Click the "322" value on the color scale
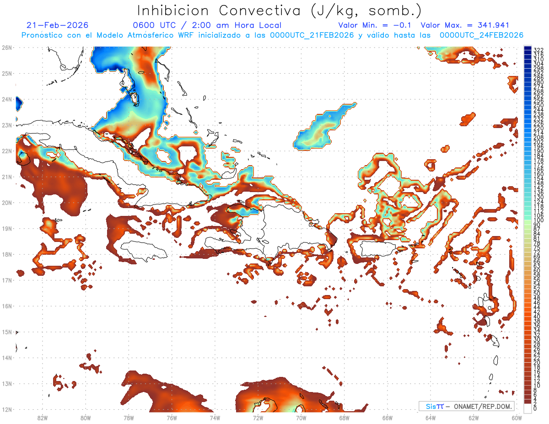This screenshot has height=424, width=549. (x=538, y=50)
